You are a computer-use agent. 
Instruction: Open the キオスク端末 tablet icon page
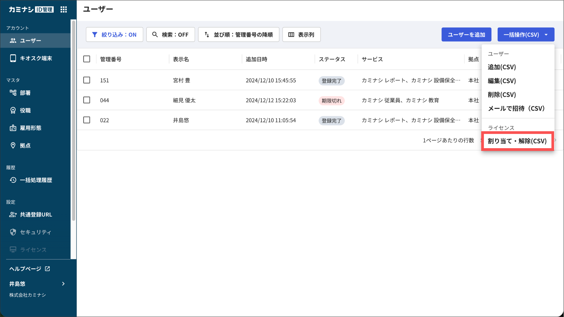coord(13,58)
